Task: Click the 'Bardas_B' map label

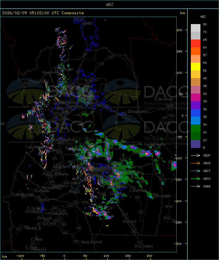Action: [33, 228]
